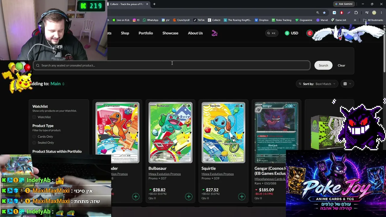Open the Chrome three-dot menu
This screenshot has width=386, height=217.
point(381,13)
